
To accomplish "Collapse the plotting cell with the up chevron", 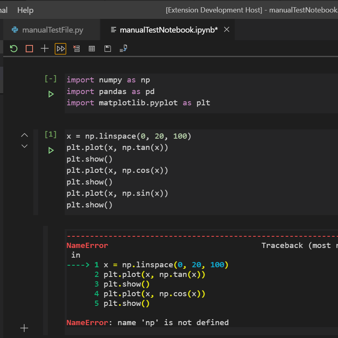I will pyautogui.click(x=24, y=135).
